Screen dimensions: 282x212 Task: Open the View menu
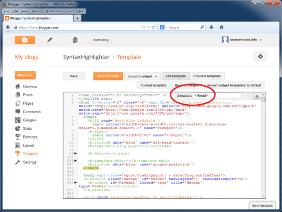[x=25, y=11]
